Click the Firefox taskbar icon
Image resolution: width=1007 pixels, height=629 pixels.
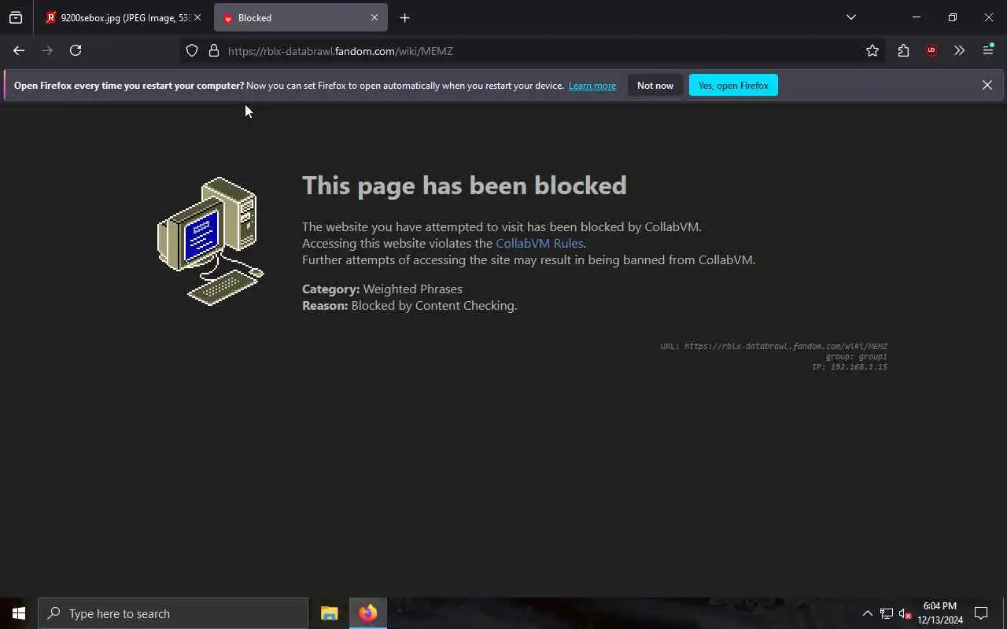[368, 613]
